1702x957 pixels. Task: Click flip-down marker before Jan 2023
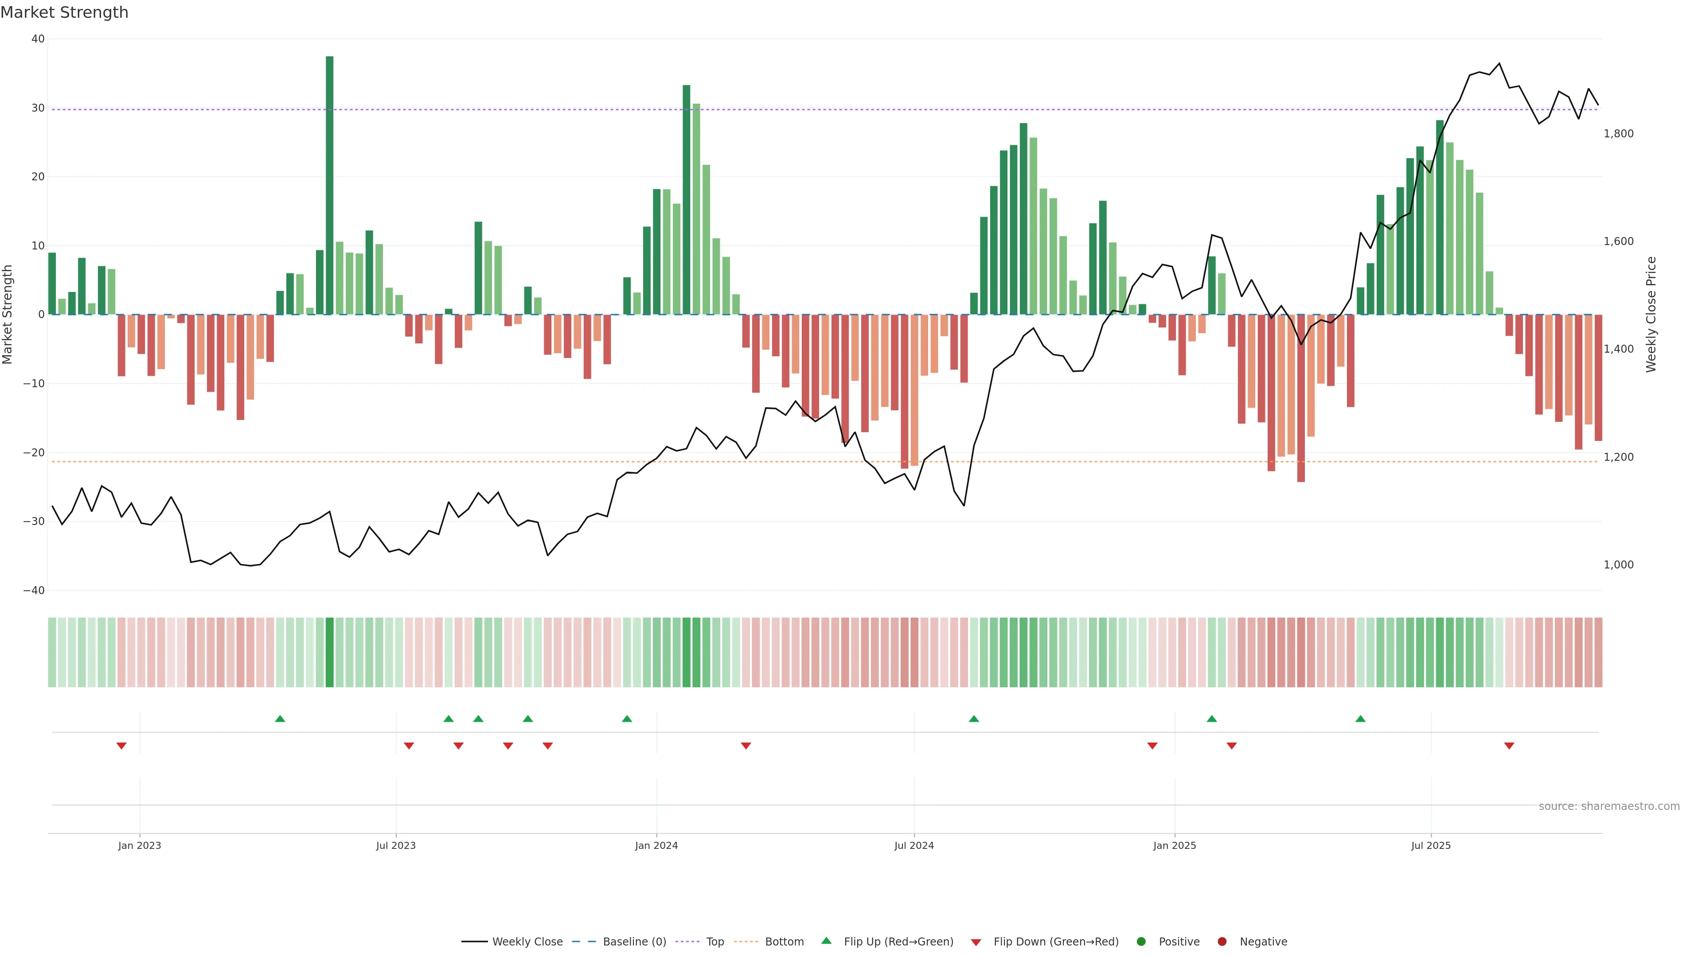point(121,746)
